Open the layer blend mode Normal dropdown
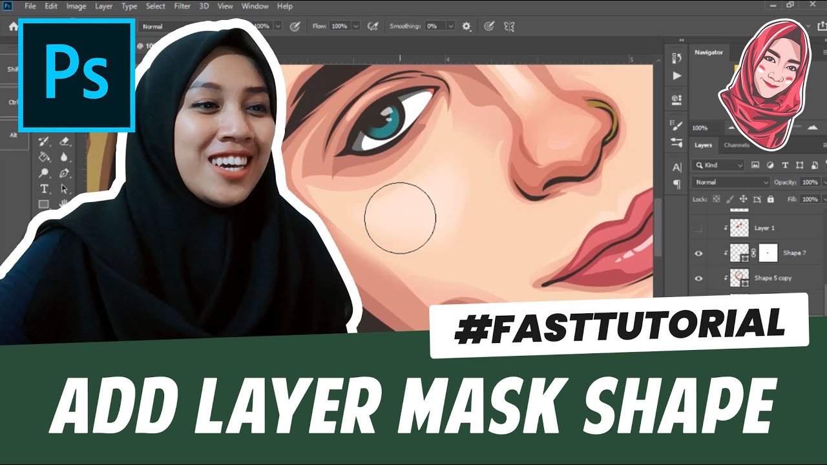 click(x=731, y=182)
